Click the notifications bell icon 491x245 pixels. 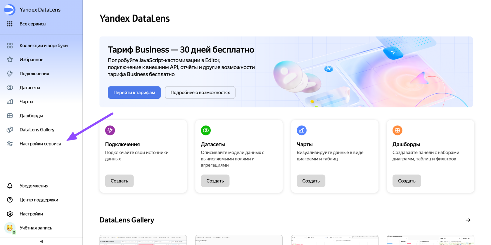[10, 186]
